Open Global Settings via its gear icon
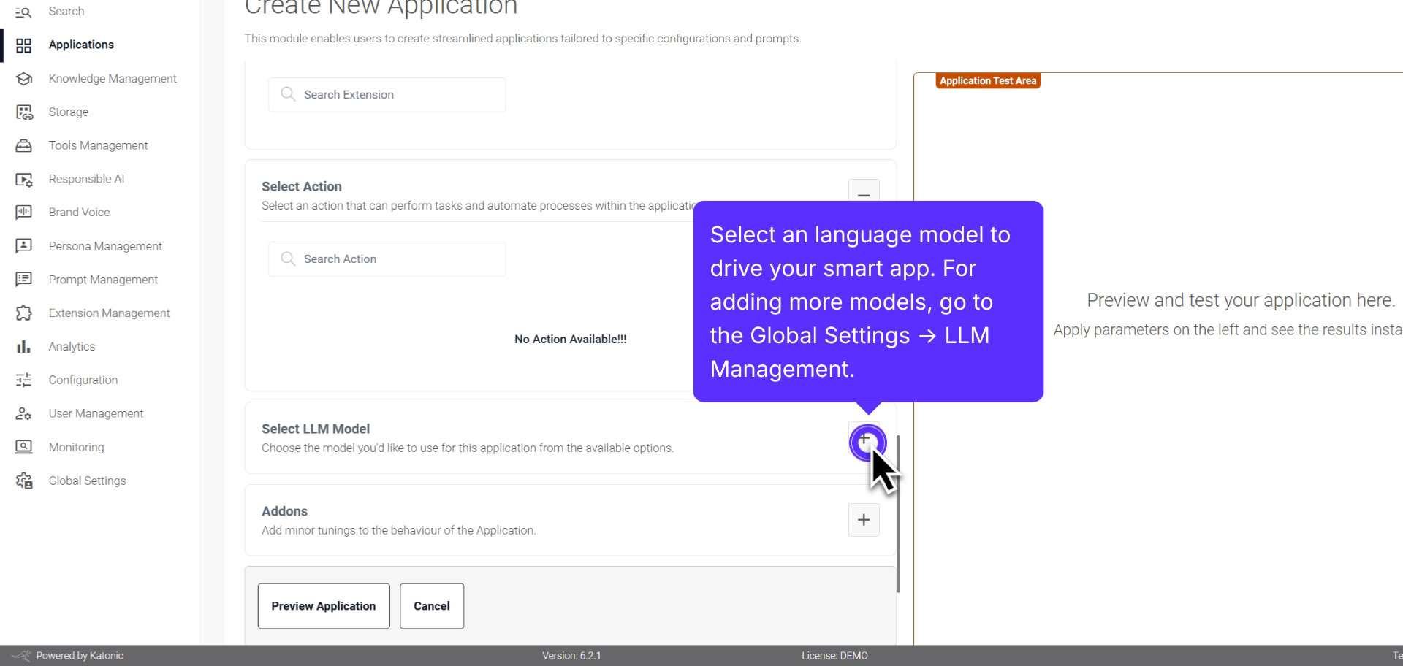Screen dimensions: 1403x666 tap(24, 481)
